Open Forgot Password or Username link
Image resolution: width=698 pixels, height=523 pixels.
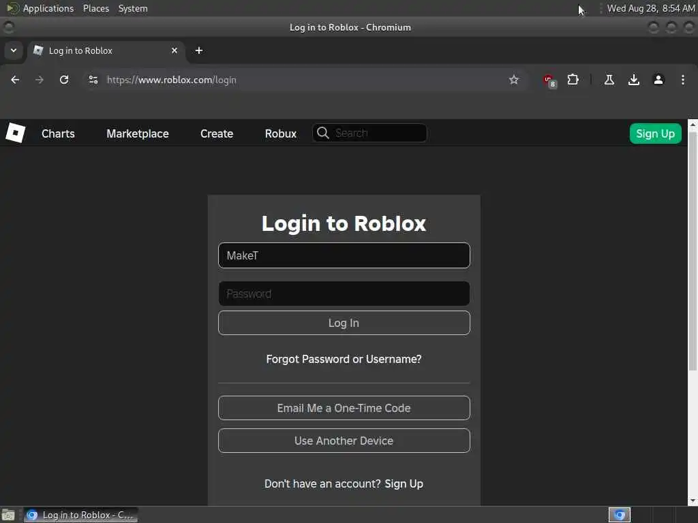point(344,359)
